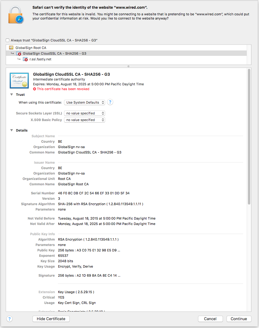Viewport: 259px width, 328px height.
Task: Click Key Usage Encrypt, Verify, Derive value
Action: tap(75, 266)
